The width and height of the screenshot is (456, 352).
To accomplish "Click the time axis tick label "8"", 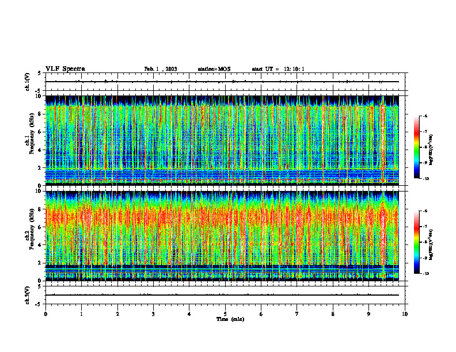I will pyautogui.click(x=333, y=314).
